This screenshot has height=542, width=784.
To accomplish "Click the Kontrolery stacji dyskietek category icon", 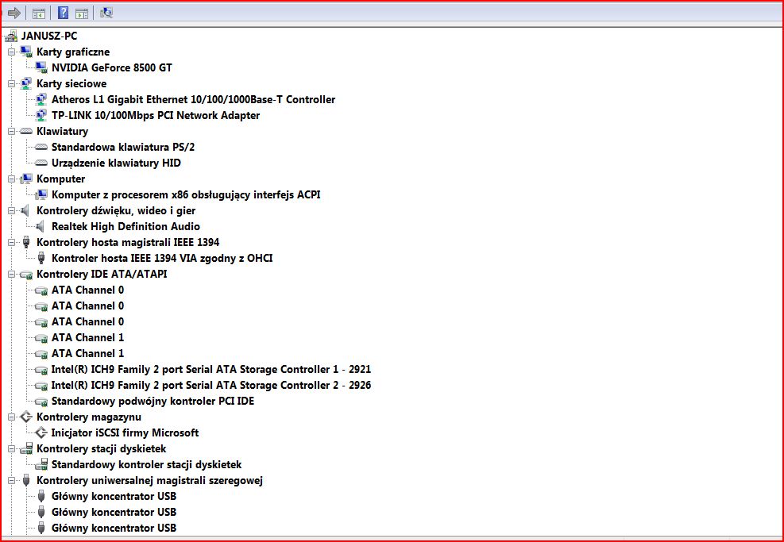I will click(26, 448).
